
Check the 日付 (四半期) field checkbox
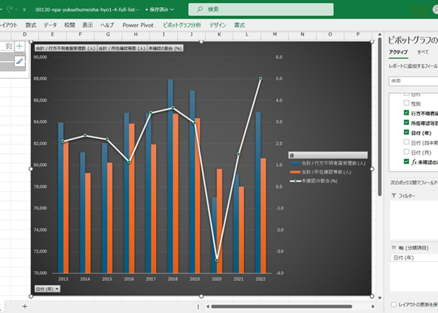click(406, 142)
